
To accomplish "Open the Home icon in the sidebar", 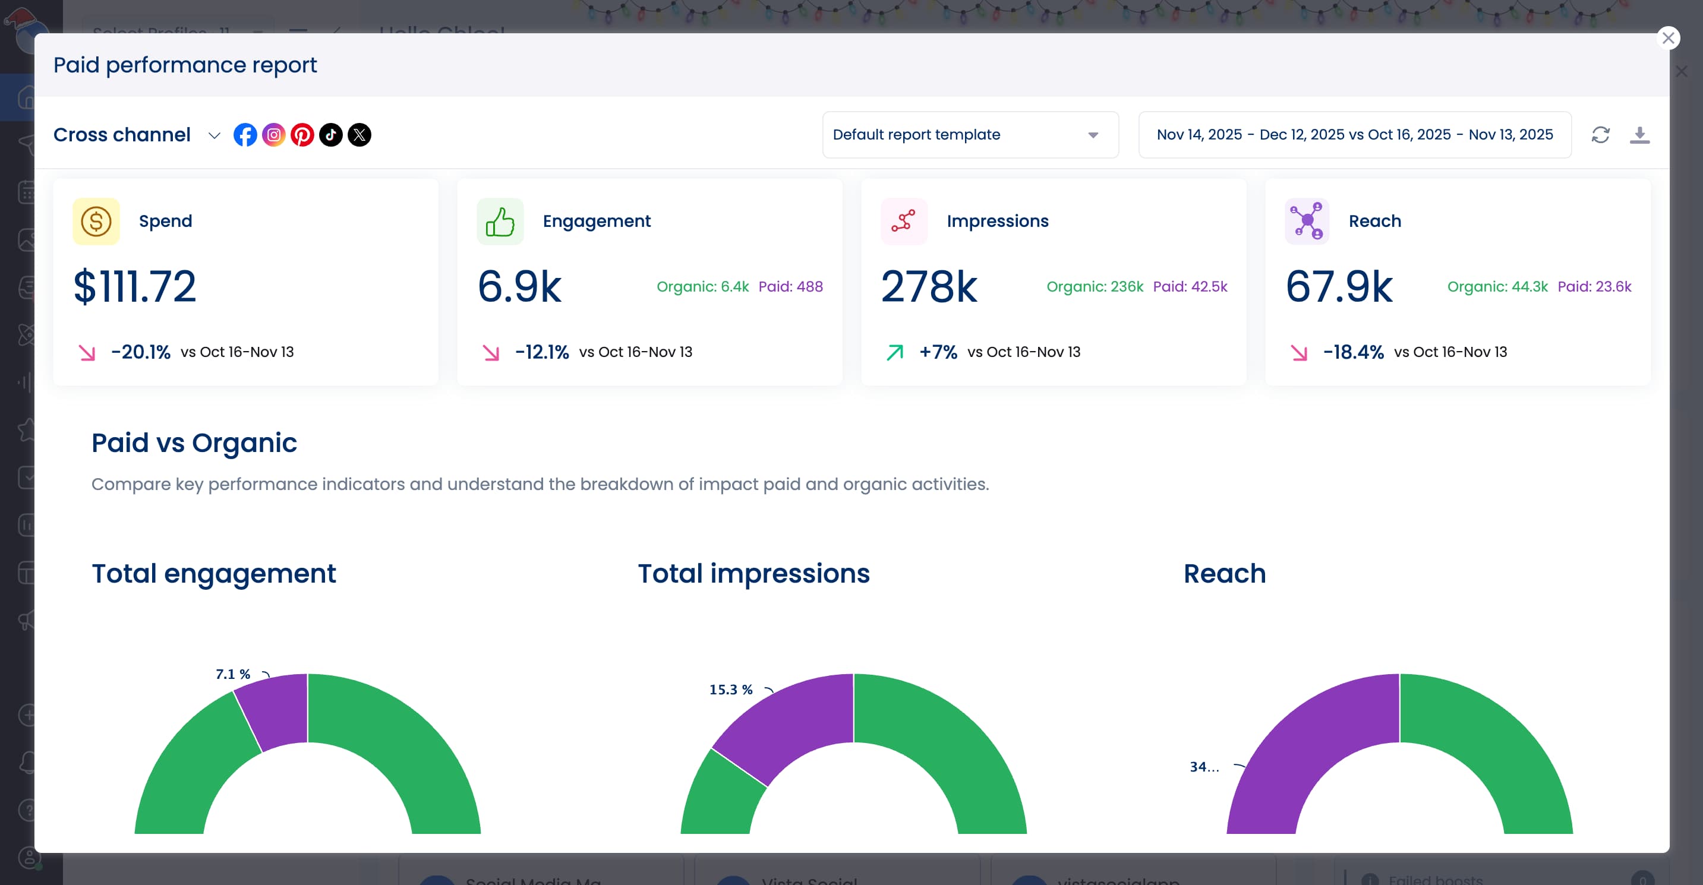I will click(27, 97).
